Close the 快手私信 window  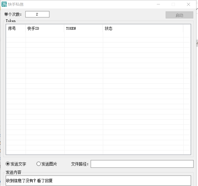click(x=188, y=4)
